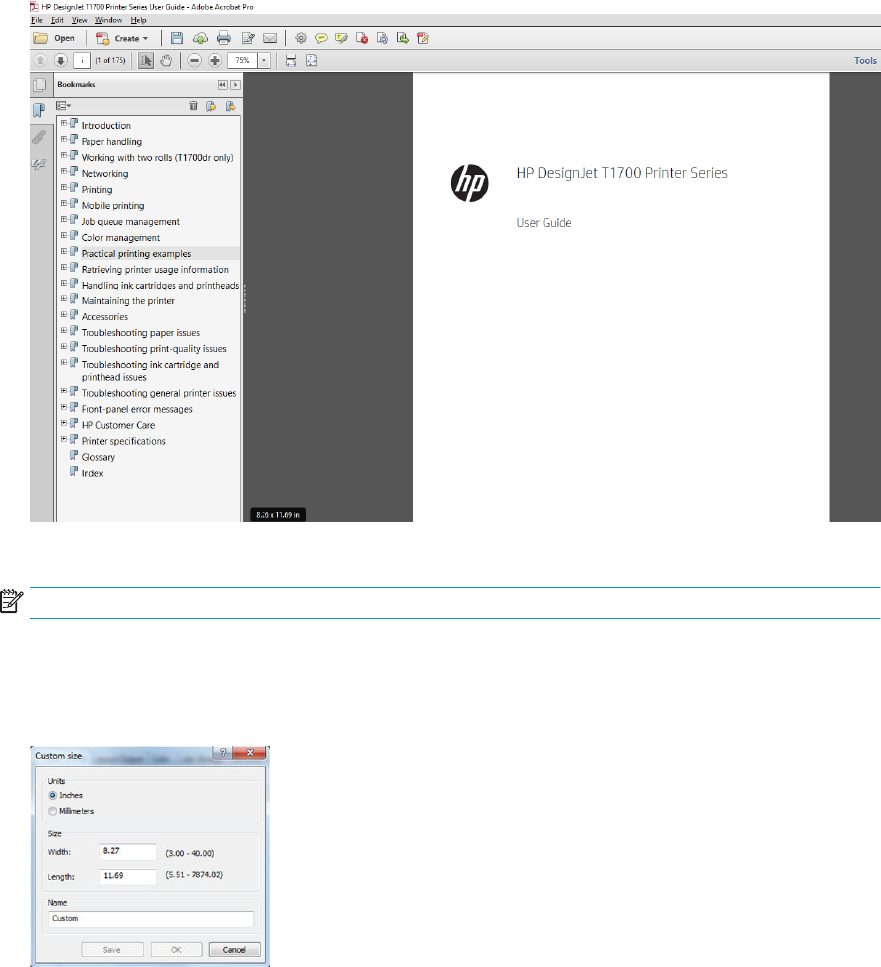Click the Length input field

(x=128, y=876)
